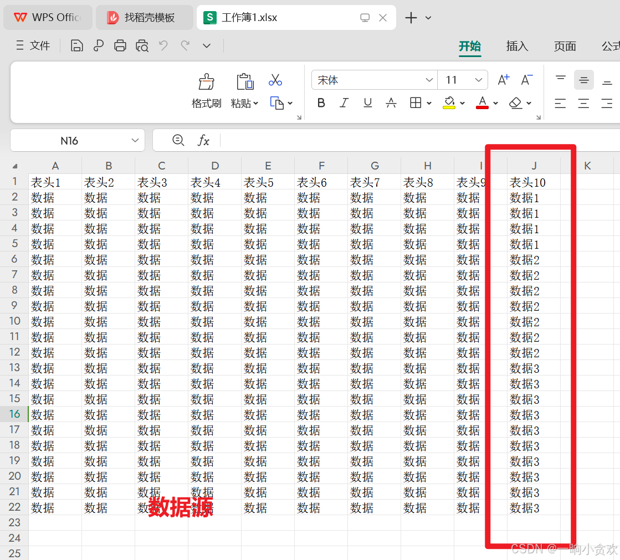
Task: Expand the fill color dropdown arrow
Action: point(462,103)
